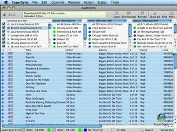This screenshot has height=132, width=177.
Task: Sort tracks by the Artist column header
Action: click(x=81, y=50)
